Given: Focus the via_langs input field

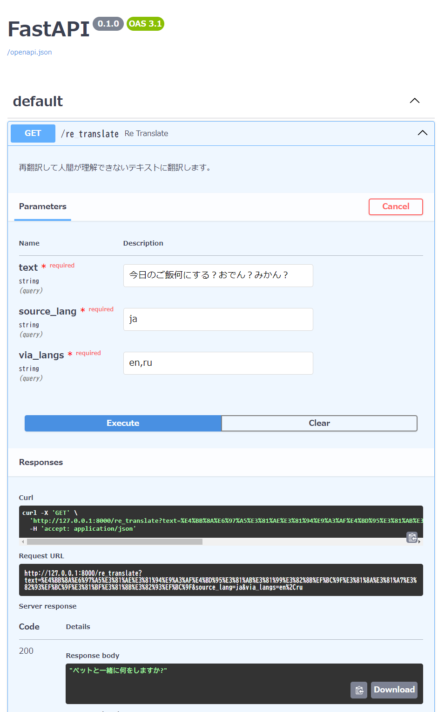Looking at the screenshot, I should pyautogui.click(x=218, y=363).
